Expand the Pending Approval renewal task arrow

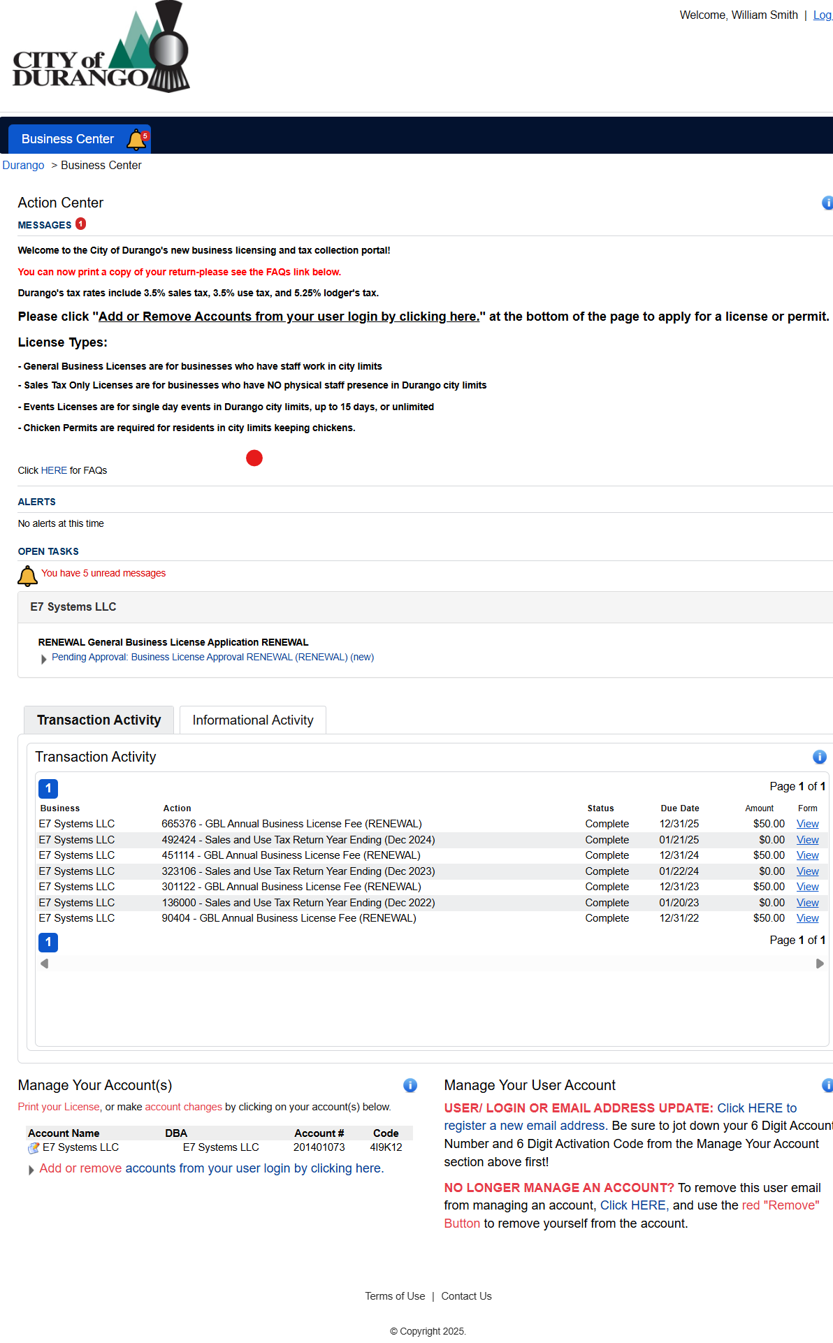(x=44, y=659)
